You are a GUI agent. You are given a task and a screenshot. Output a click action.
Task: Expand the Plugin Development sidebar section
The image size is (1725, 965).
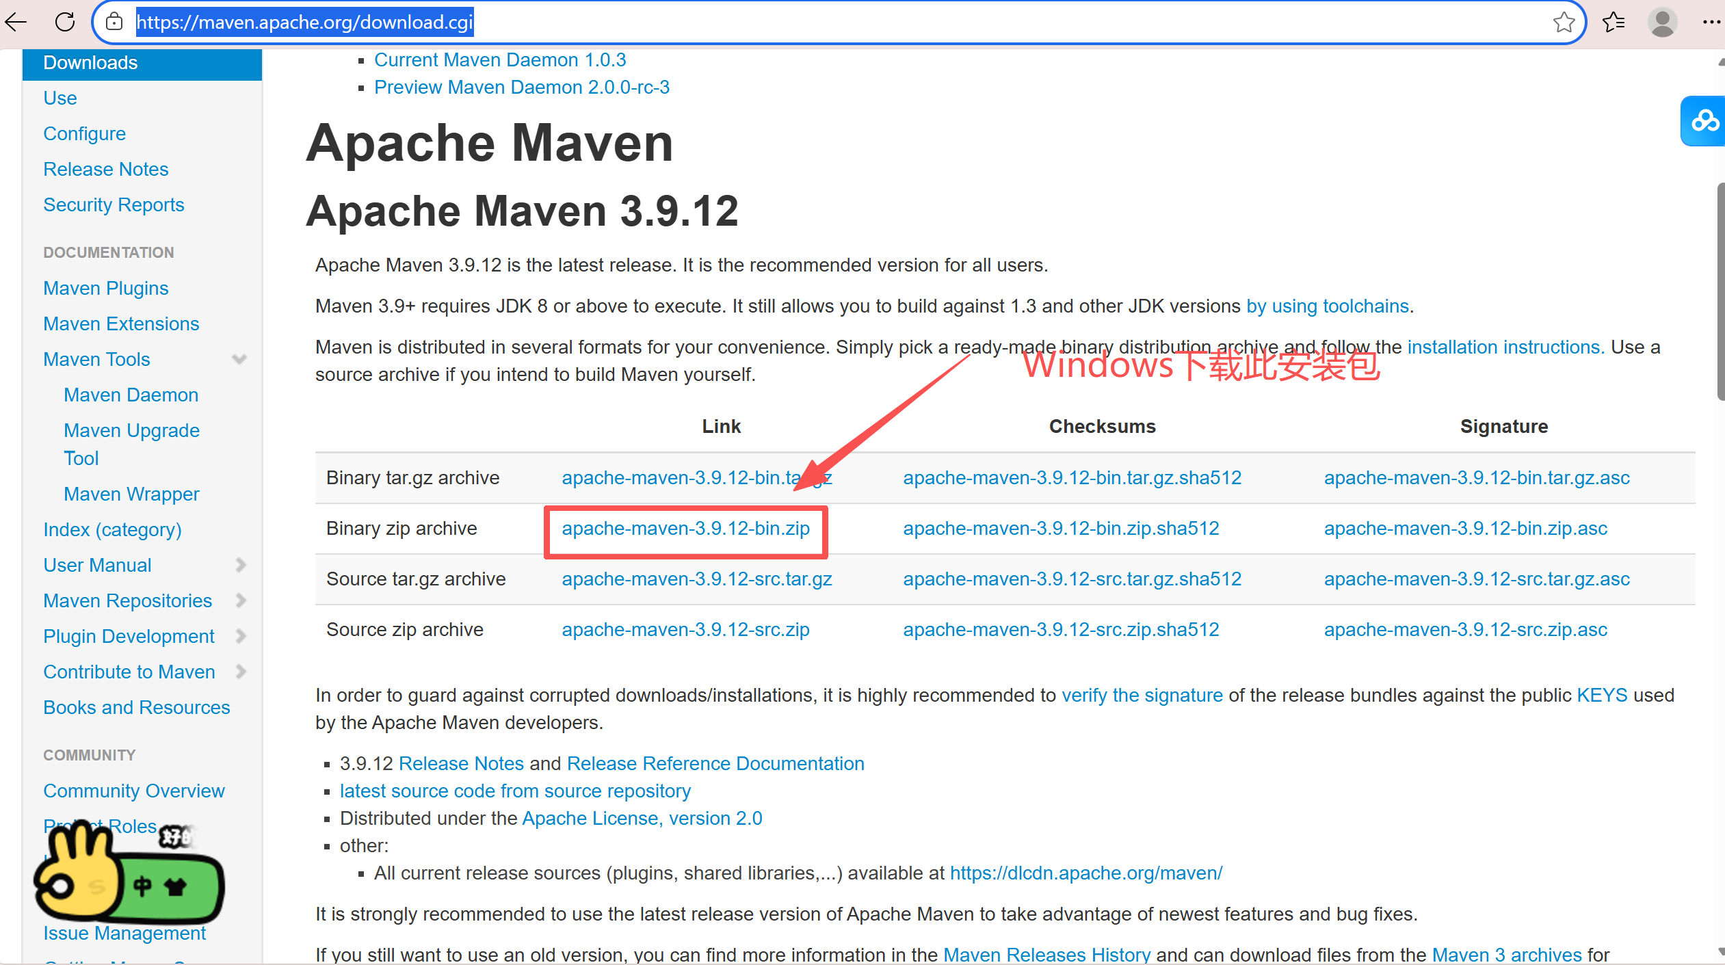[x=240, y=636]
